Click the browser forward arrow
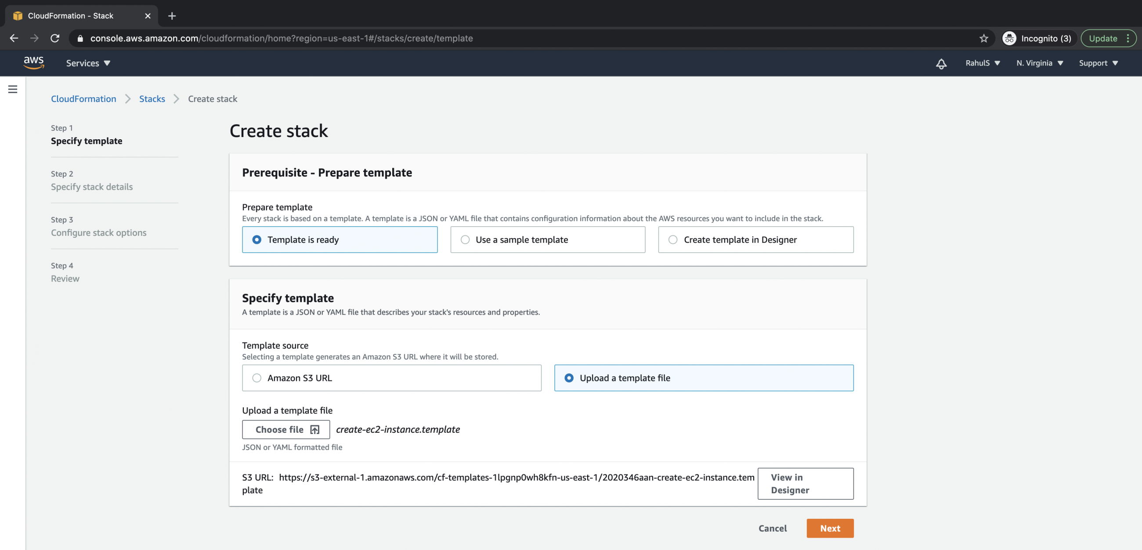The width and height of the screenshot is (1142, 550). [34, 38]
